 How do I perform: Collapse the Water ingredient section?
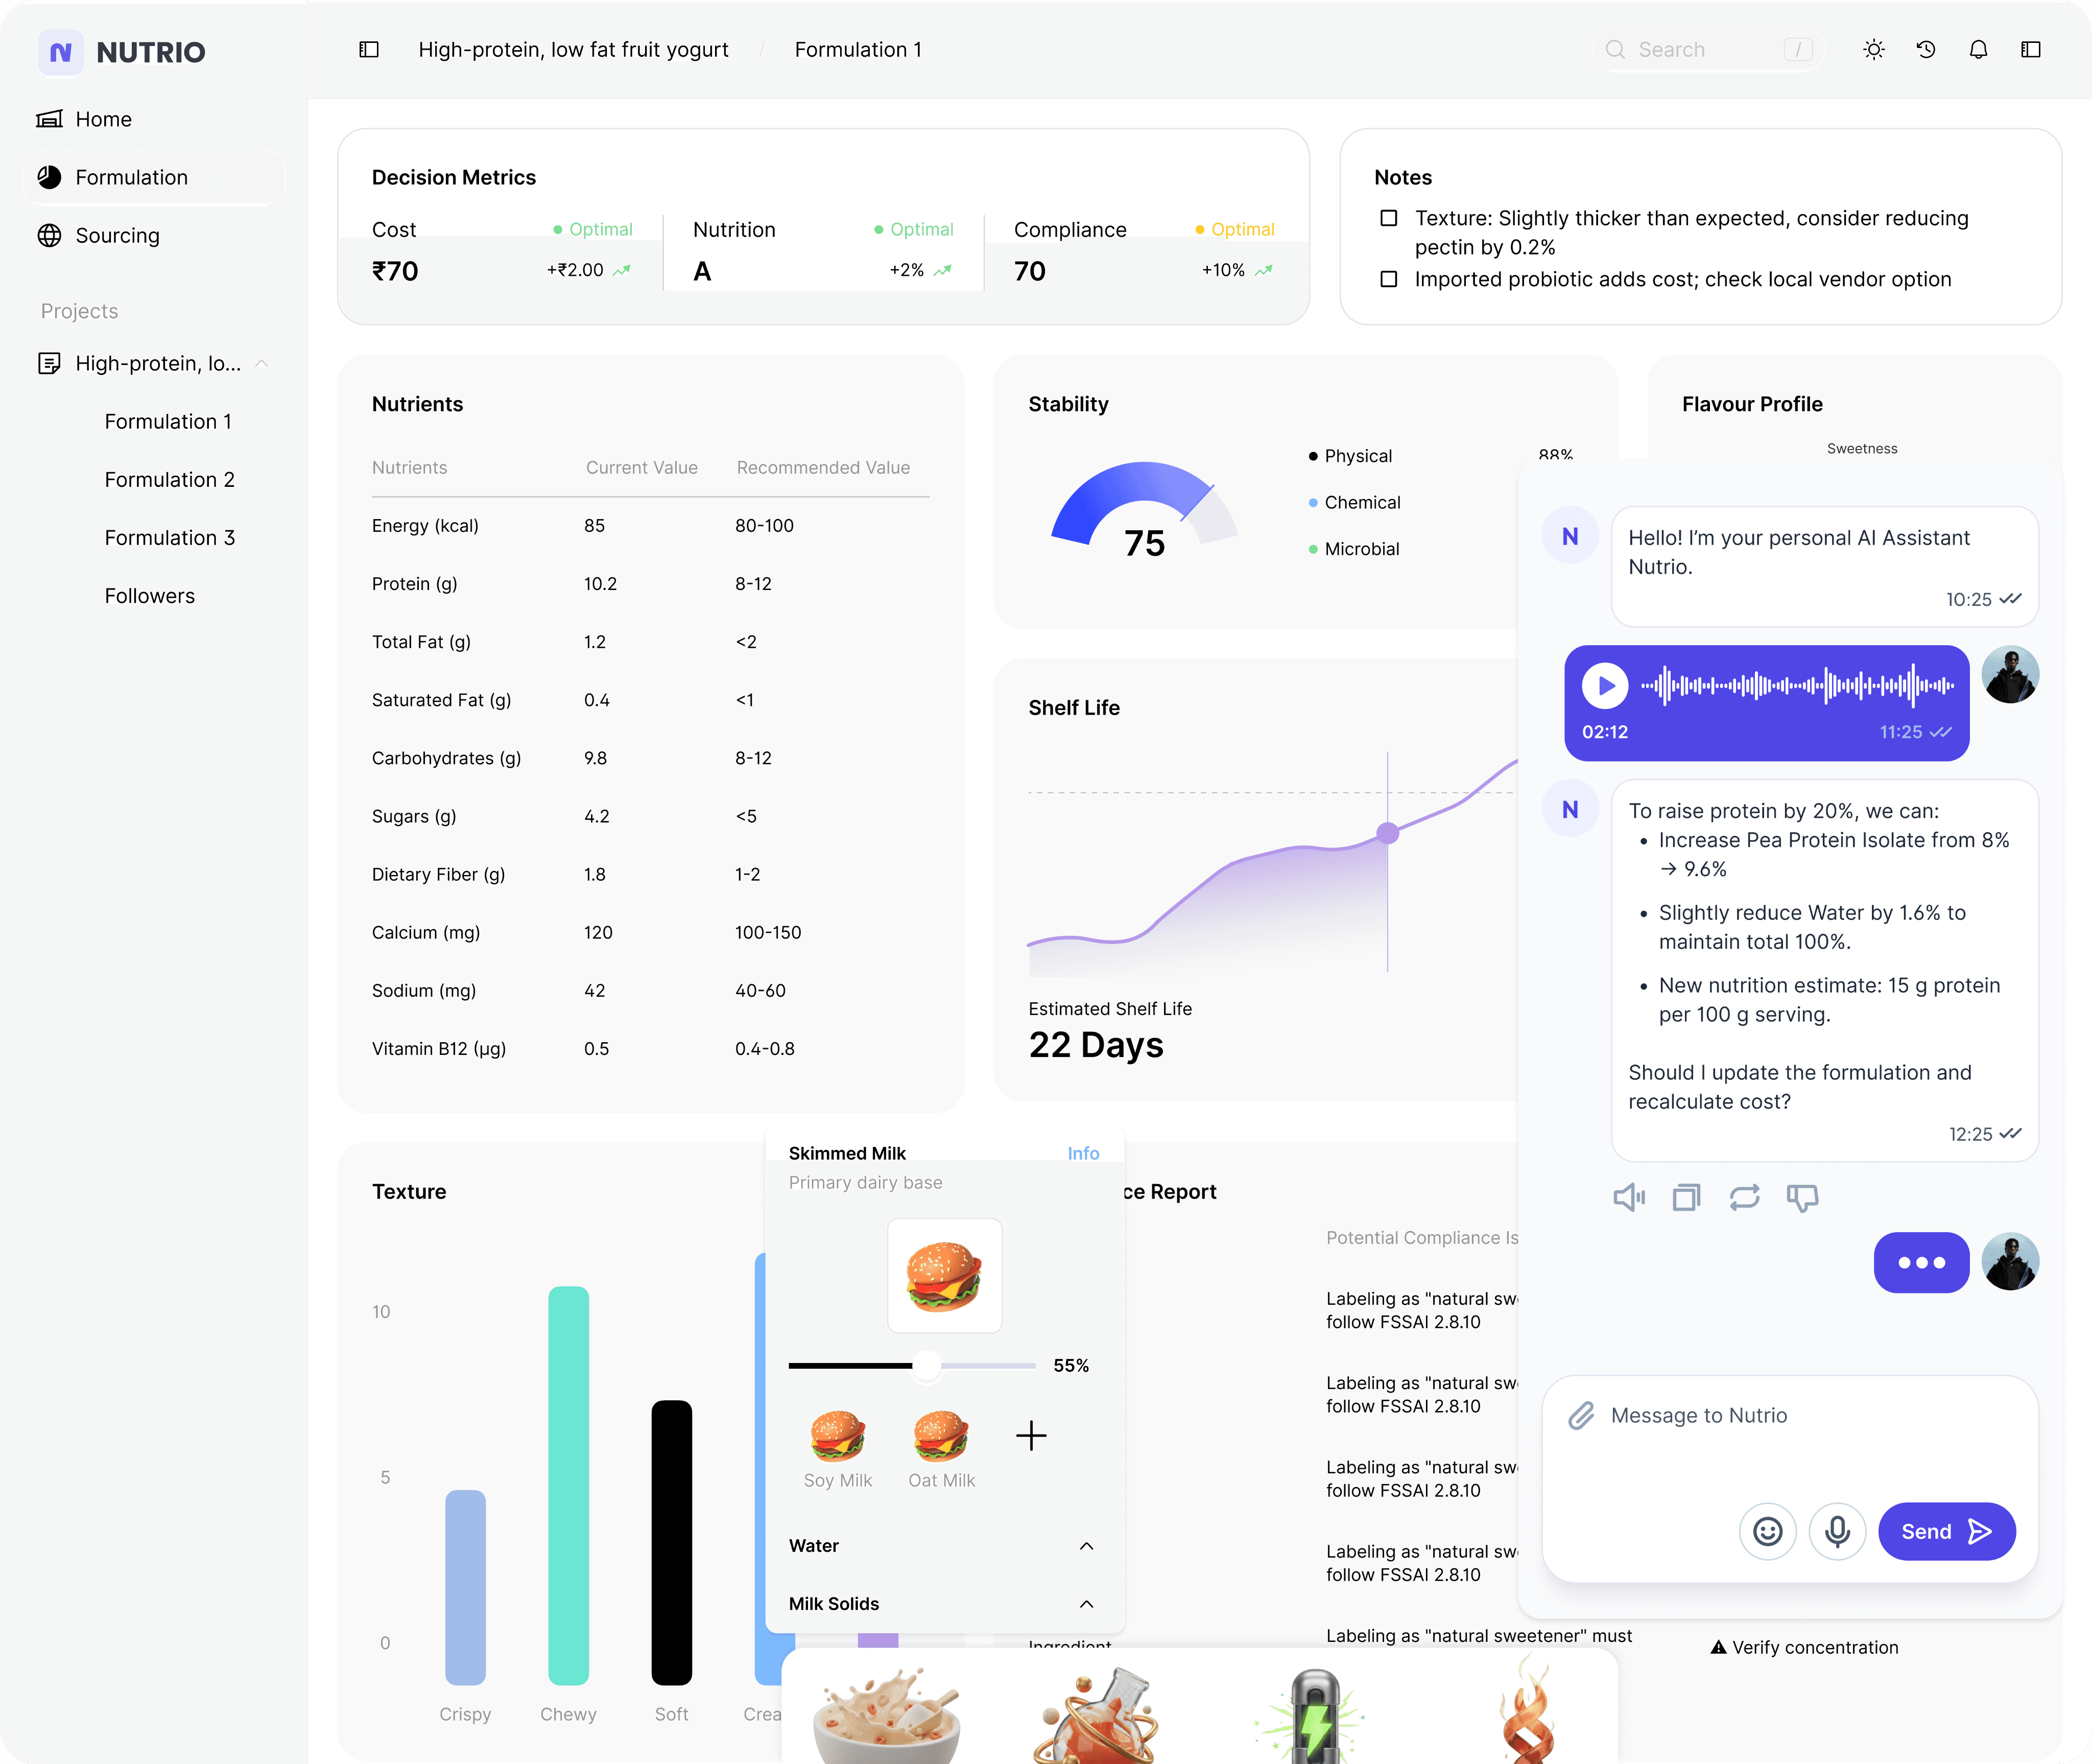1085,1546
